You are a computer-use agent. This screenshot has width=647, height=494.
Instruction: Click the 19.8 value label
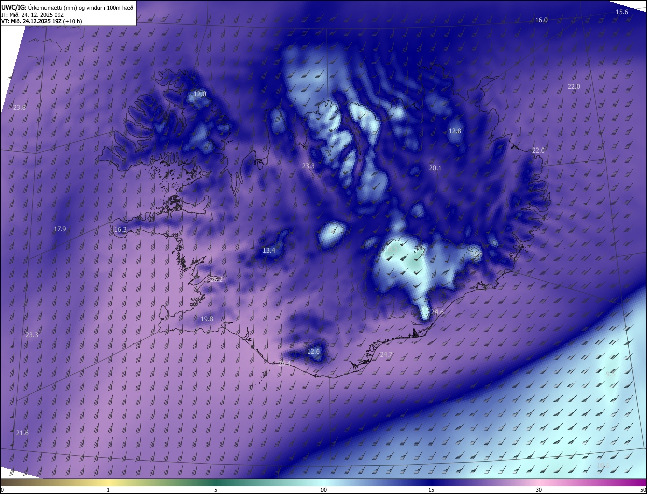click(x=207, y=319)
